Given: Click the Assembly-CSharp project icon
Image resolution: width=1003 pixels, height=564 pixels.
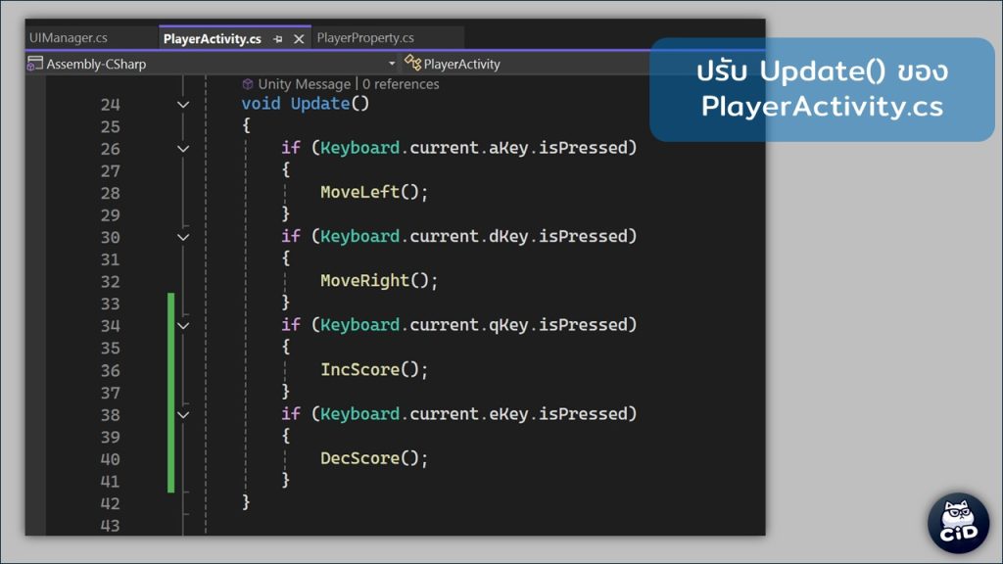Looking at the screenshot, I should [x=35, y=65].
